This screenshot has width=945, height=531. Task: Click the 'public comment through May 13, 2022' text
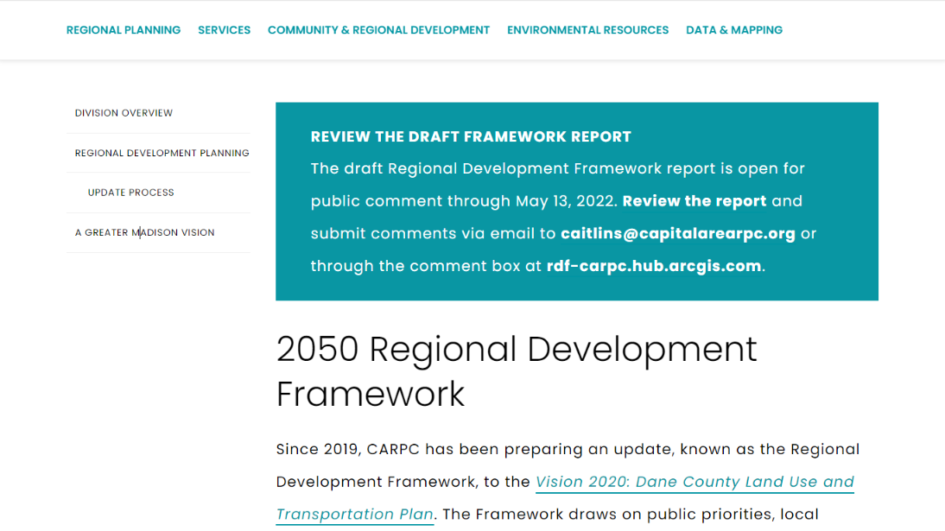[464, 201]
